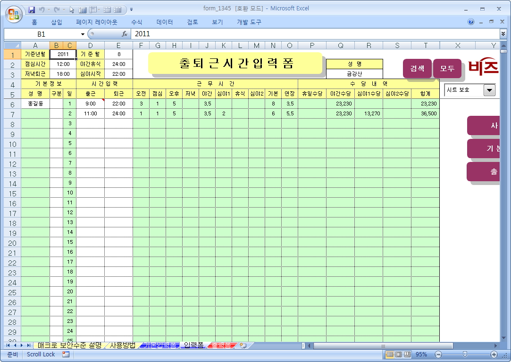Screen dimensions: 511x362
Task: Switch to Page Layout view
Action: point(398,354)
